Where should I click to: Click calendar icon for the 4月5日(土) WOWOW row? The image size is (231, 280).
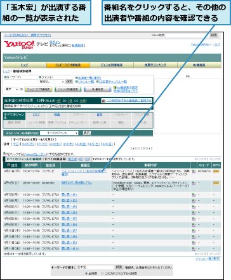click(x=194, y=183)
